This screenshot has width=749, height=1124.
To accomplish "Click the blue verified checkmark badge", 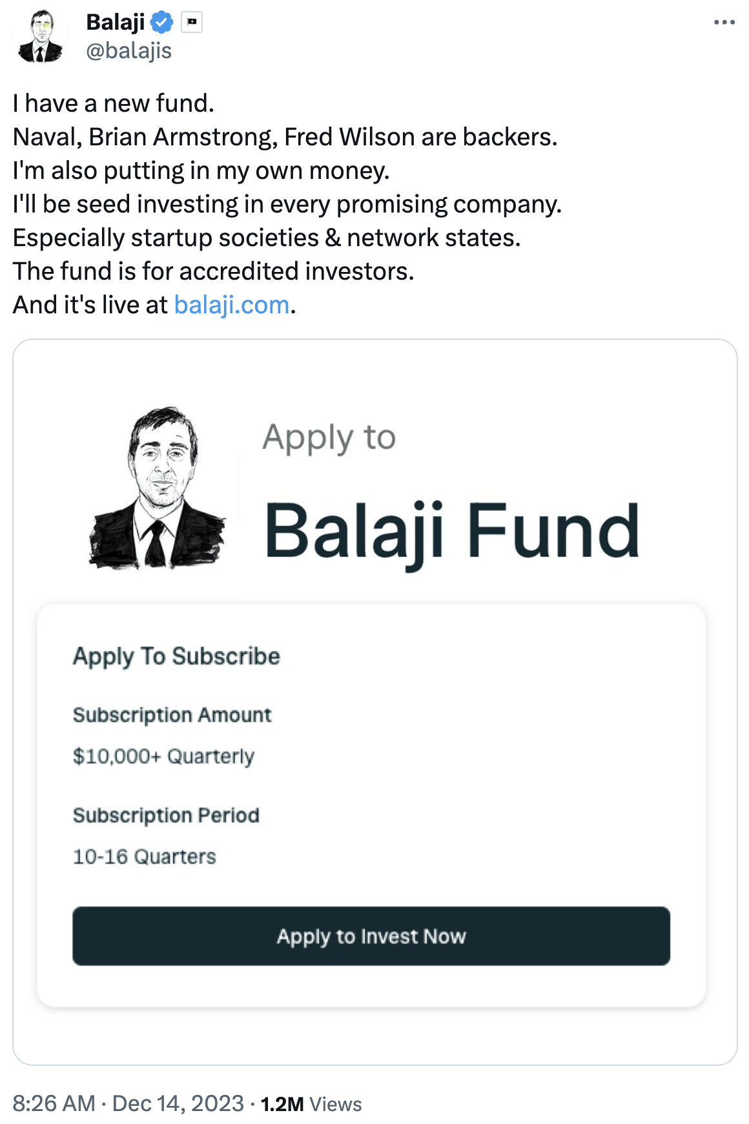I will point(161,23).
